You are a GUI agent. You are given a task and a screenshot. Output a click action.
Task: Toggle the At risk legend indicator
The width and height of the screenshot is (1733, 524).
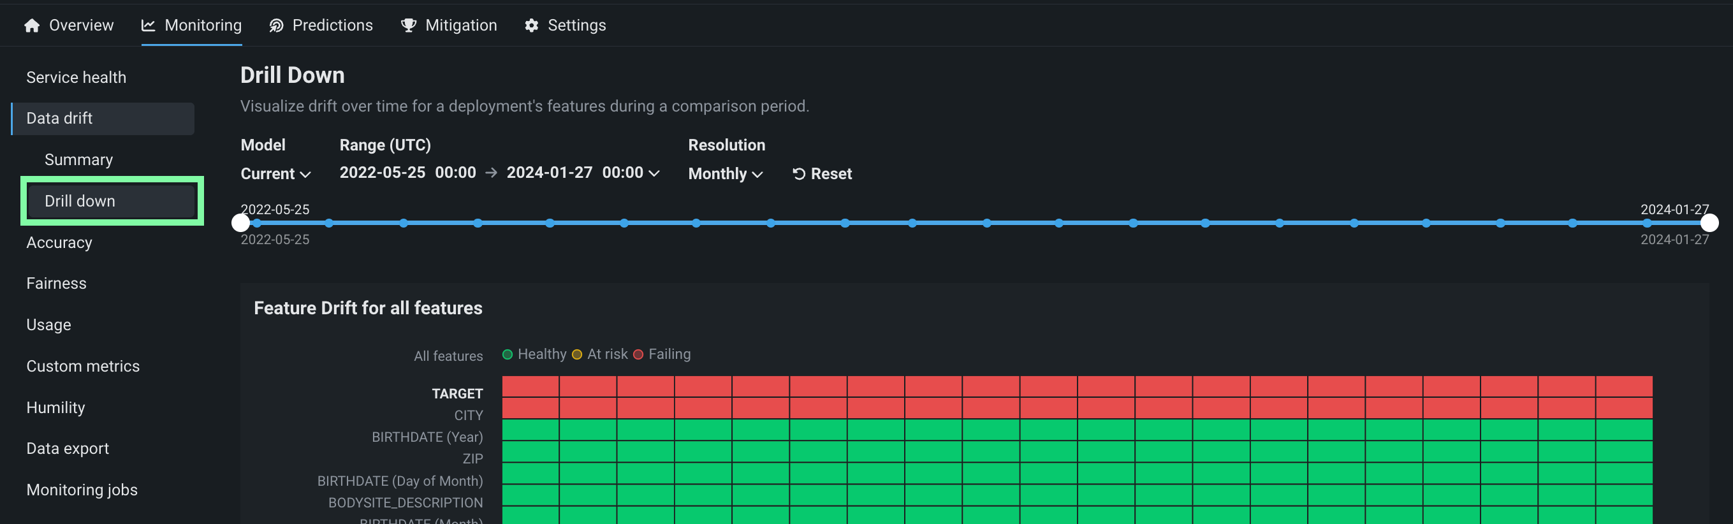coord(577,354)
